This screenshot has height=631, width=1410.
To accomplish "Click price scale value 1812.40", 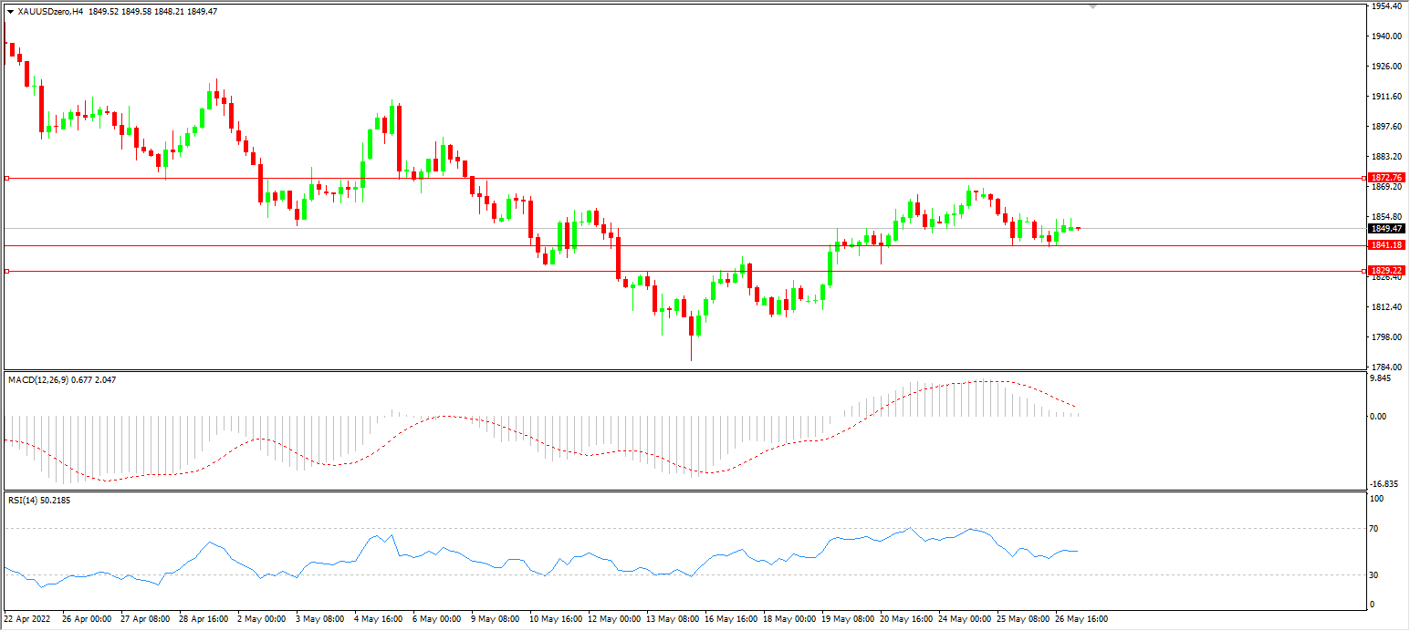I will coord(1386,307).
